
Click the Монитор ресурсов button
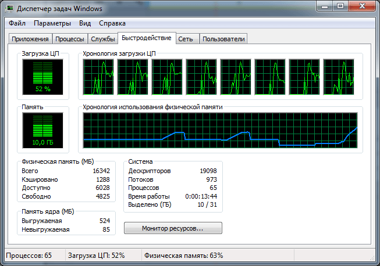pyautogui.click(x=173, y=229)
